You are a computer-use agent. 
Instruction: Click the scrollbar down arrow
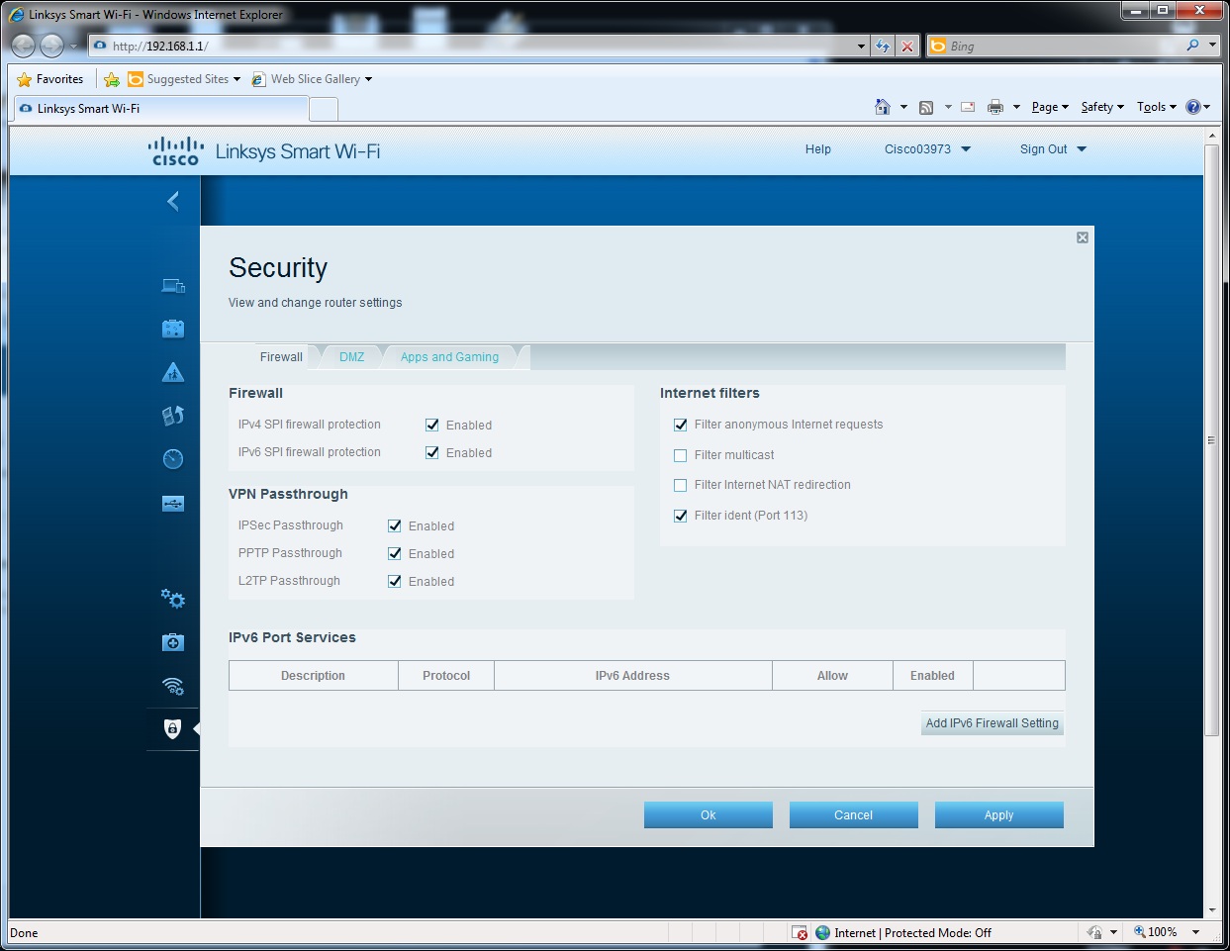(1211, 910)
